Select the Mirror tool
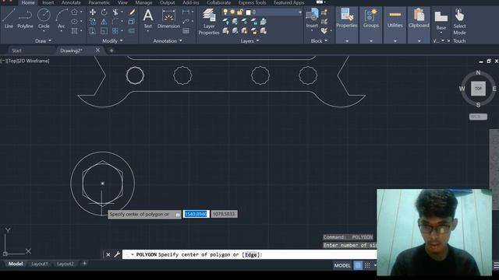Viewport: 499px width, 280px height. pos(104,22)
